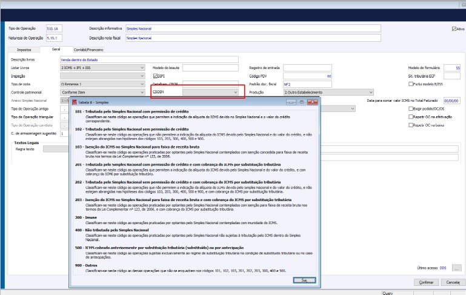
Task: Switch to the Contábil/Financeiro tab
Action: (x=88, y=50)
